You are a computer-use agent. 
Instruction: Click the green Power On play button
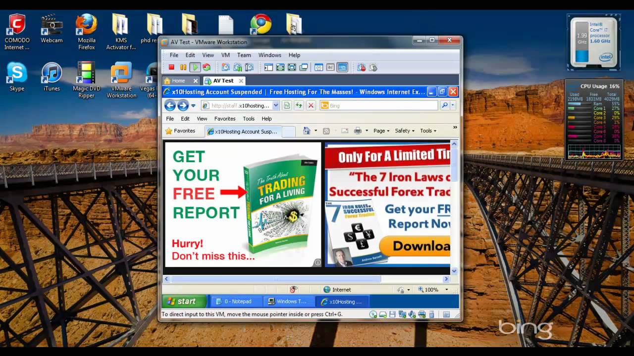coord(195,67)
